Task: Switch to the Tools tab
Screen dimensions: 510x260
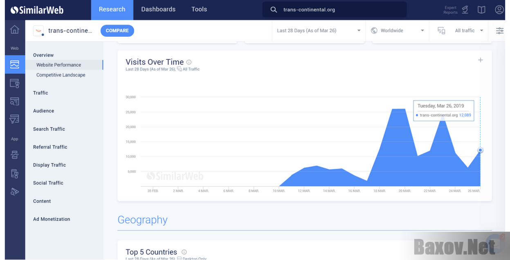Action: (199, 9)
